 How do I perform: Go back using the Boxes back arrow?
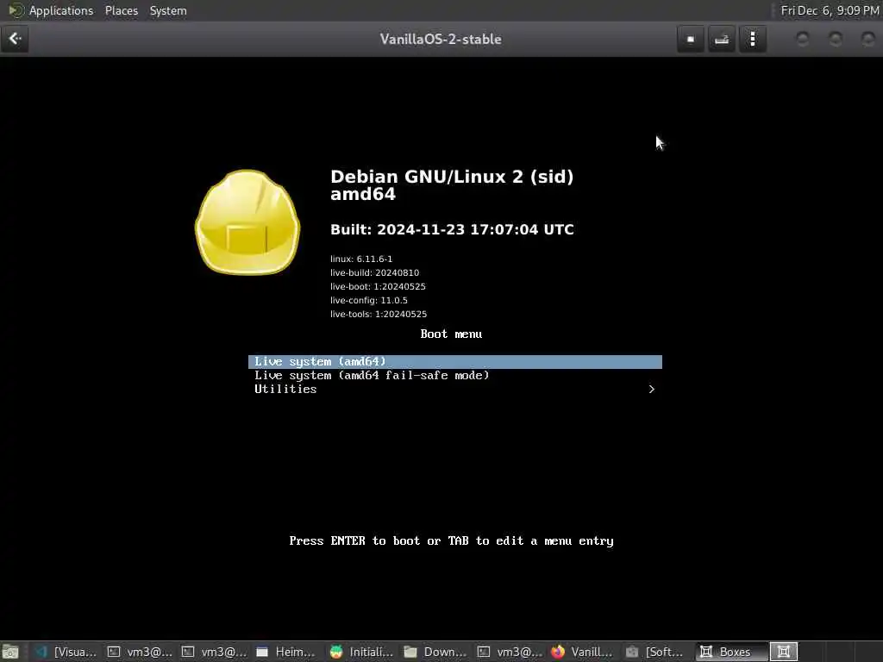[x=15, y=39]
